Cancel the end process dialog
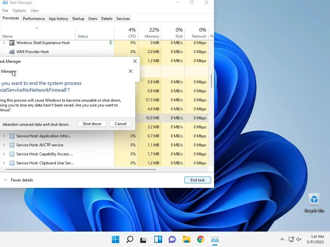The height and width of the screenshot is (247, 330). (121, 124)
